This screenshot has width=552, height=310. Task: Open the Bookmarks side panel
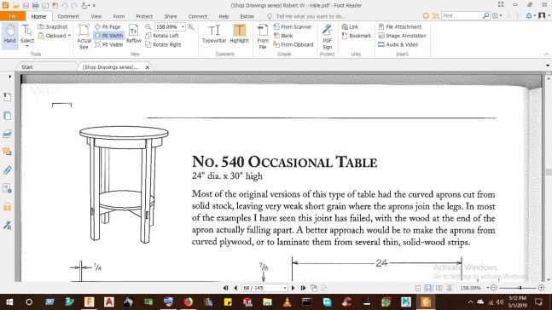[x=7, y=97]
